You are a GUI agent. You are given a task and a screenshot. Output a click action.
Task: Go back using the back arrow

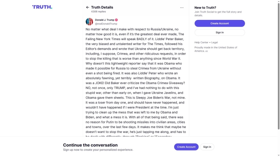(87, 7)
